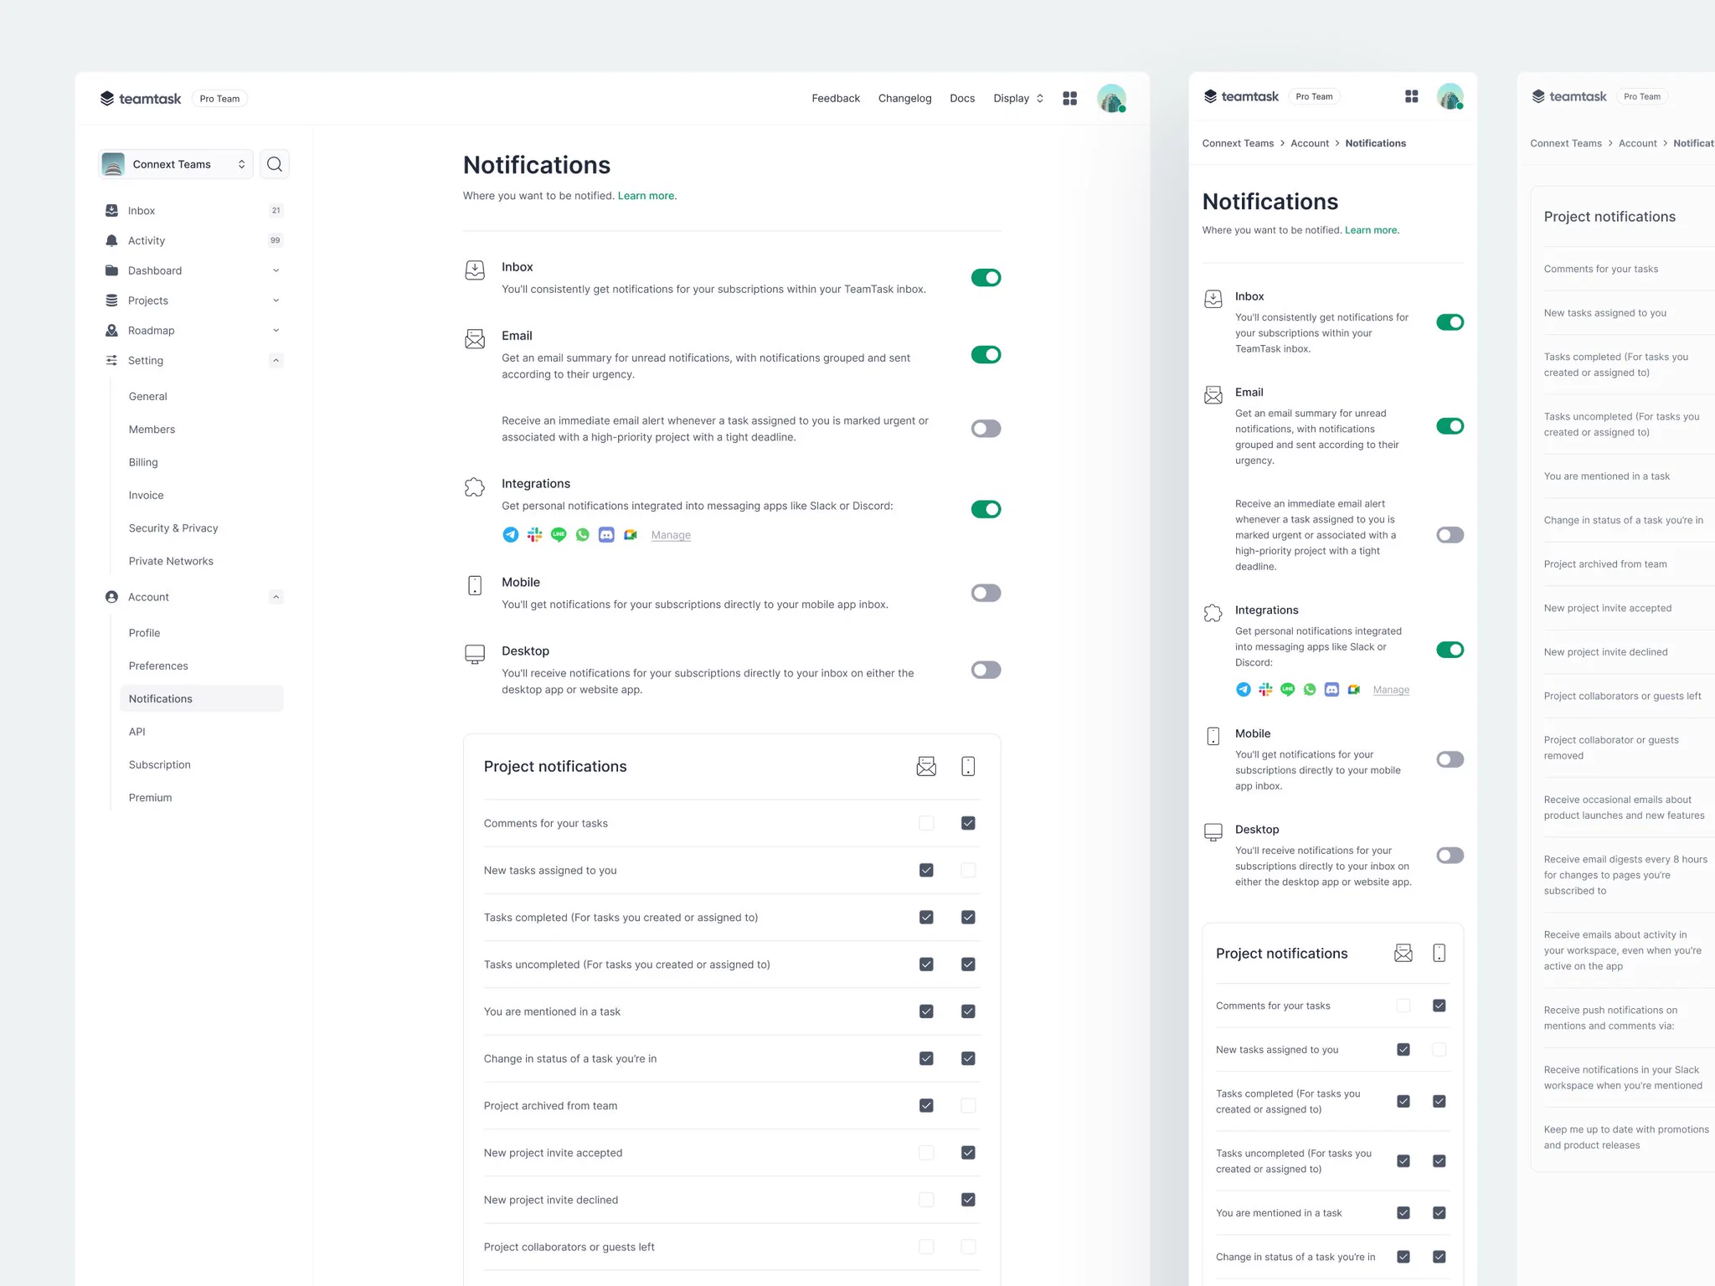
Task: Click the teamtask logo in desktop header
Action: click(141, 98)
